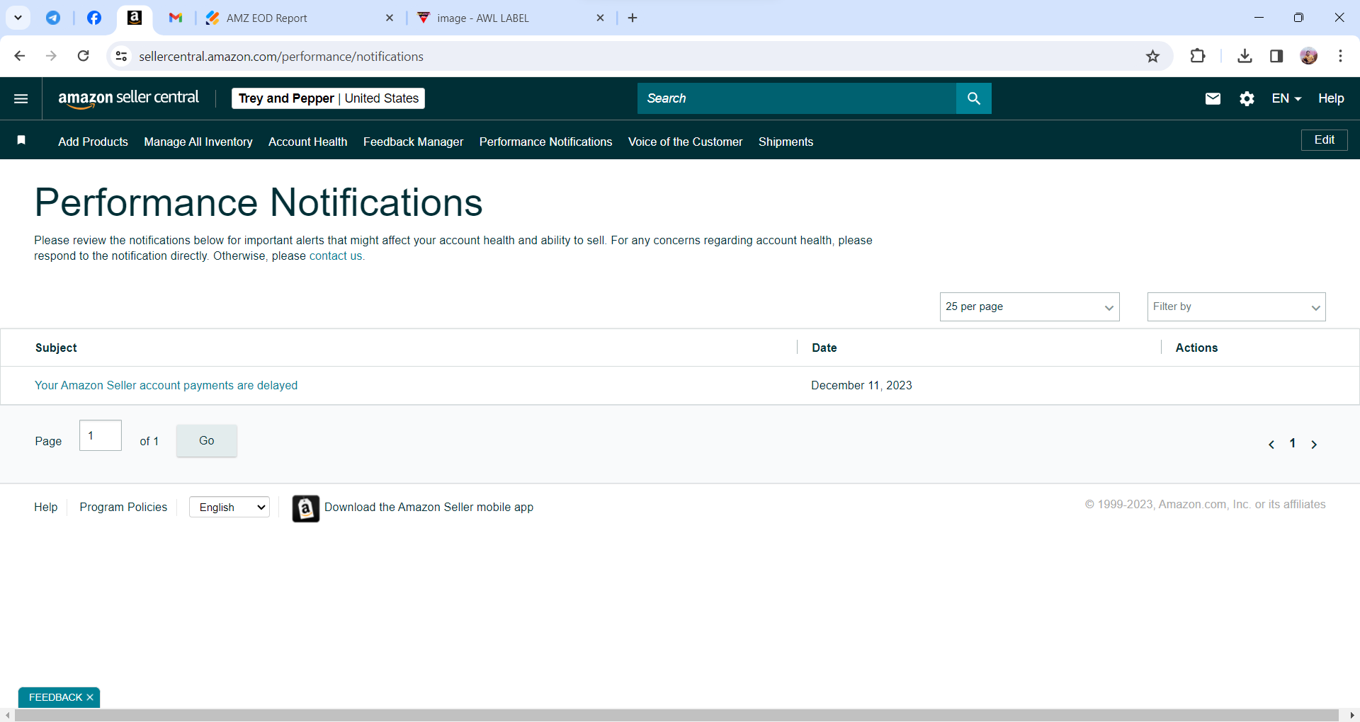This screenshot has width=1360, height=722.
Task: Click the December 11, 2023 date cell
Action: [x=861, y=385]
